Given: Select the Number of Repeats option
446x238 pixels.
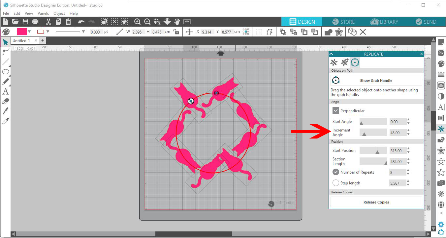Looking at the screenshot, I should [x=335, y=172].
